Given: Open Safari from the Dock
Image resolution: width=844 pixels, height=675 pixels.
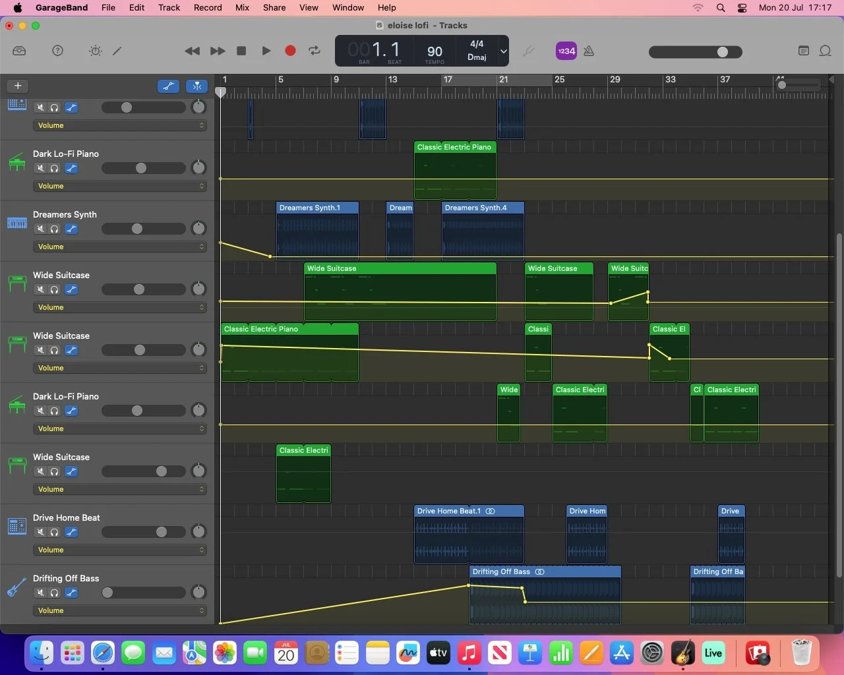Looking at the screenshot, I should point(103,653).
